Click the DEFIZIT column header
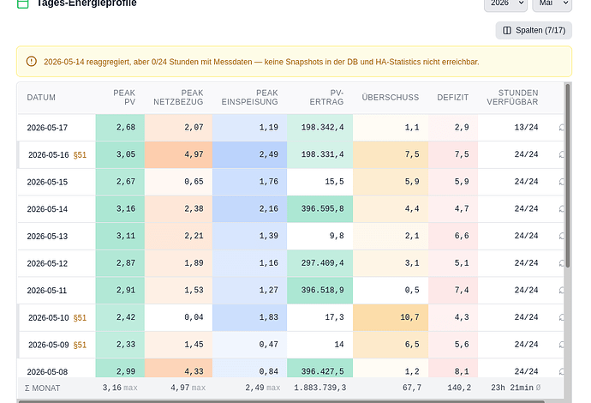 click(x=453, y=98)
